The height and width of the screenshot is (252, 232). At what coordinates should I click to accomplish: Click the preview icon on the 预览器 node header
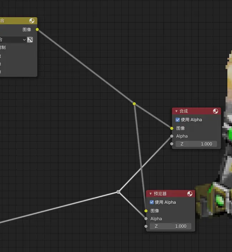[x=190, y=194]
